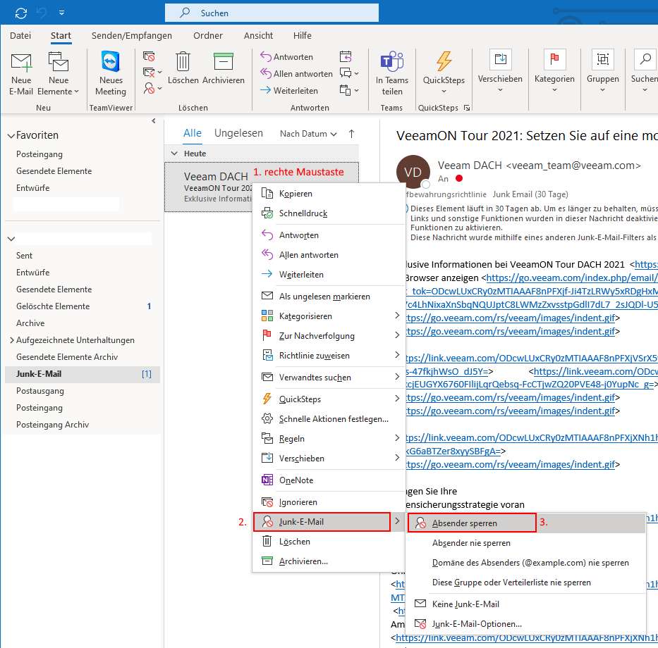Collapse the Heute message group
This screenshot has height=648, width=658.
[x=174, y=154]
